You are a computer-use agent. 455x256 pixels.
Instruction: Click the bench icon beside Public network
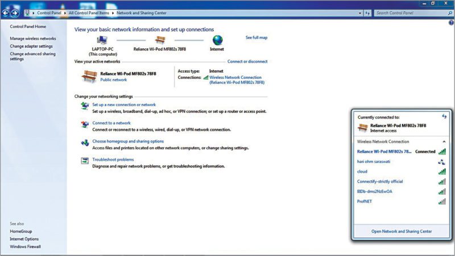point(89,76)
